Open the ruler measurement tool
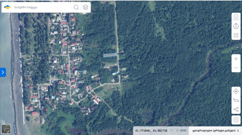Image resolution: width=242 pixels, height=135 pixels. click(236, 35)
